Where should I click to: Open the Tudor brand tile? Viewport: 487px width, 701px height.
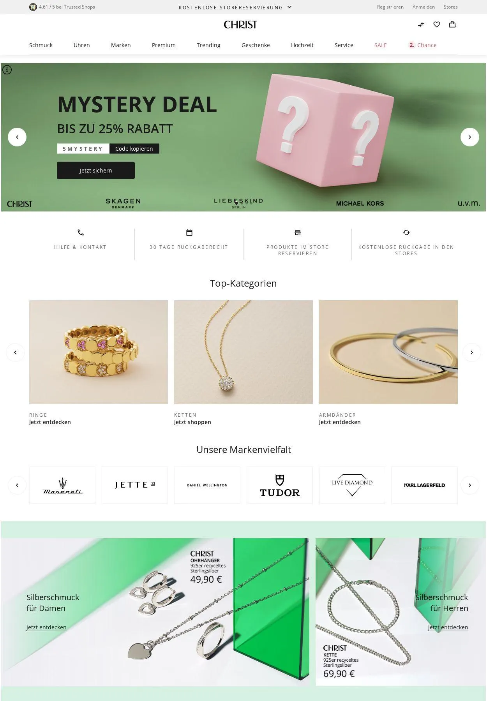(x=280, y=485)
